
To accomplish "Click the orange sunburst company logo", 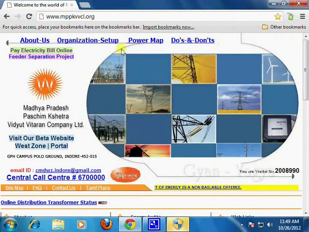I will [45, 84].
